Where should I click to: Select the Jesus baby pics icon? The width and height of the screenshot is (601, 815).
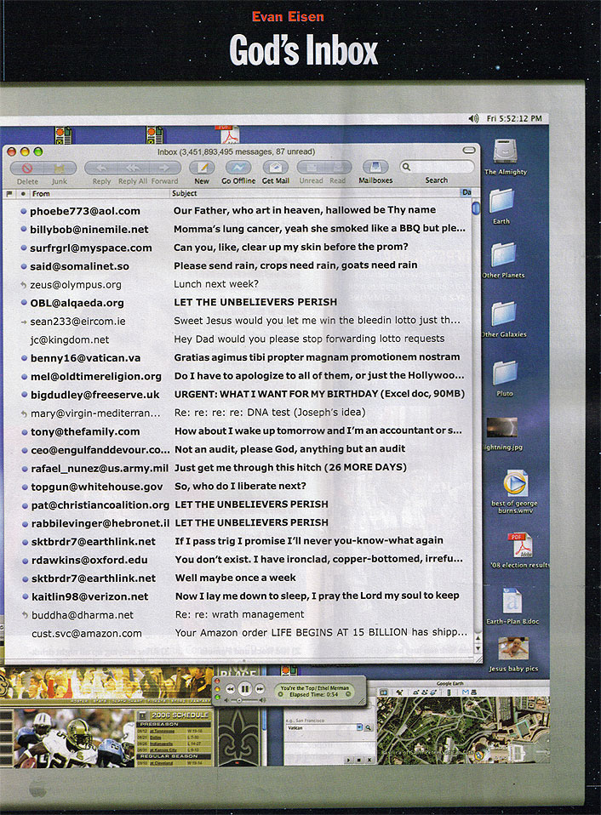point(513,649)
